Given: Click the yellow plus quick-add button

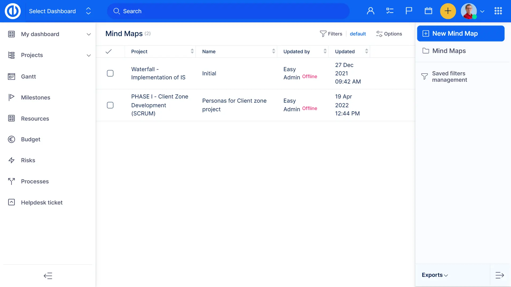Looking at the screenshot, I should pyautogui.click(x=448, y=11).
